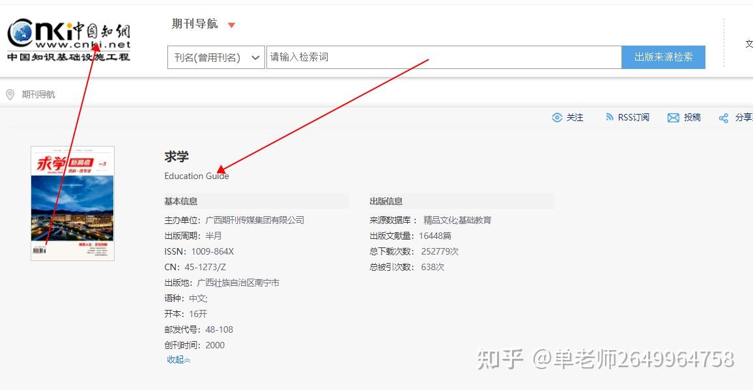Select the 基本信息 section header
Screen dimensions: 753x390
point(181,201)
